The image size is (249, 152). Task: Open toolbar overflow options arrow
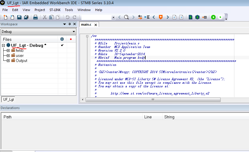click(x=226, y=19)
